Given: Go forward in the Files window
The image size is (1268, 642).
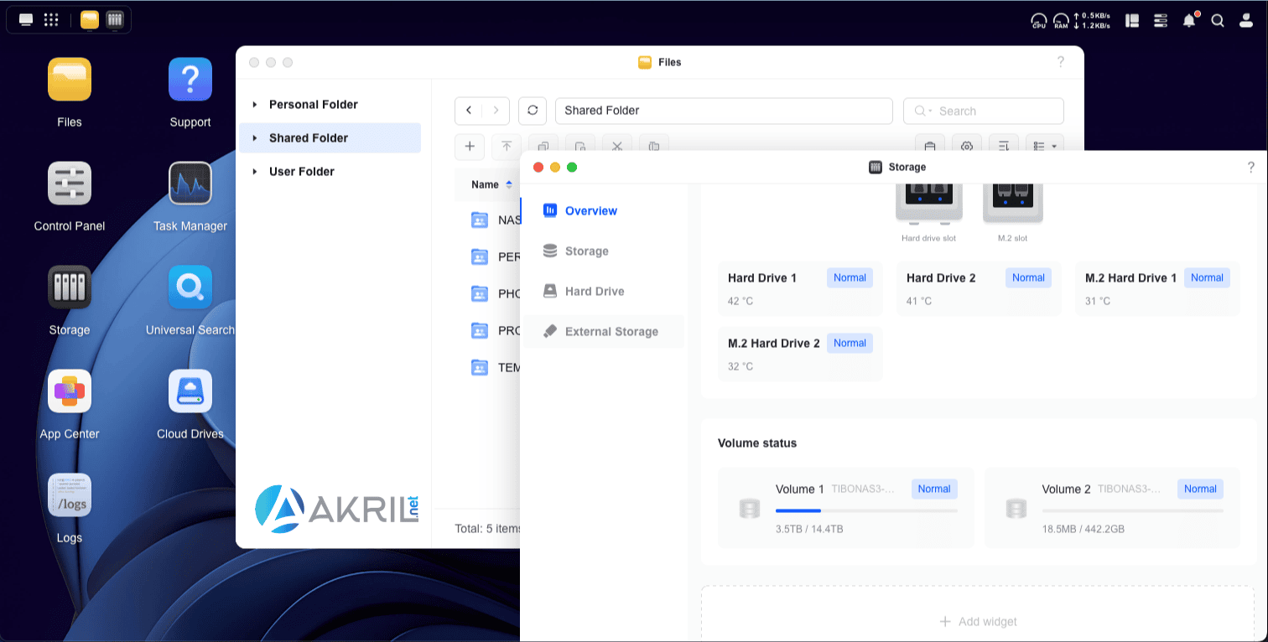Looking at the screenshot, I should [496, 111].
